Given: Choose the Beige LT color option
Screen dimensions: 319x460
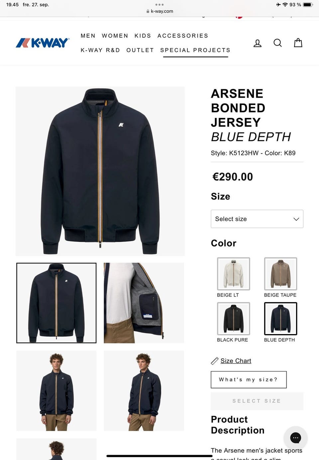Looking at the screenshot, I should 234,274.
